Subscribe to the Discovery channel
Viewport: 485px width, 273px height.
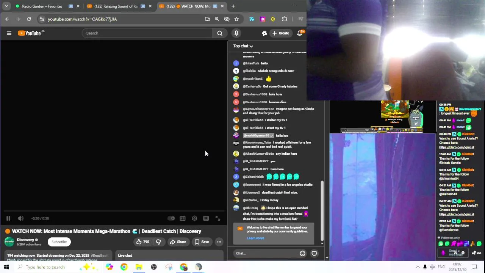[x=59, y=242]
